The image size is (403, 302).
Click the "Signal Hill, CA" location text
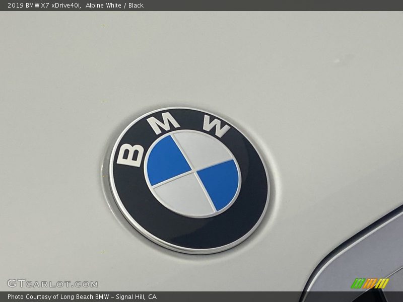click(x=136, y=296)
